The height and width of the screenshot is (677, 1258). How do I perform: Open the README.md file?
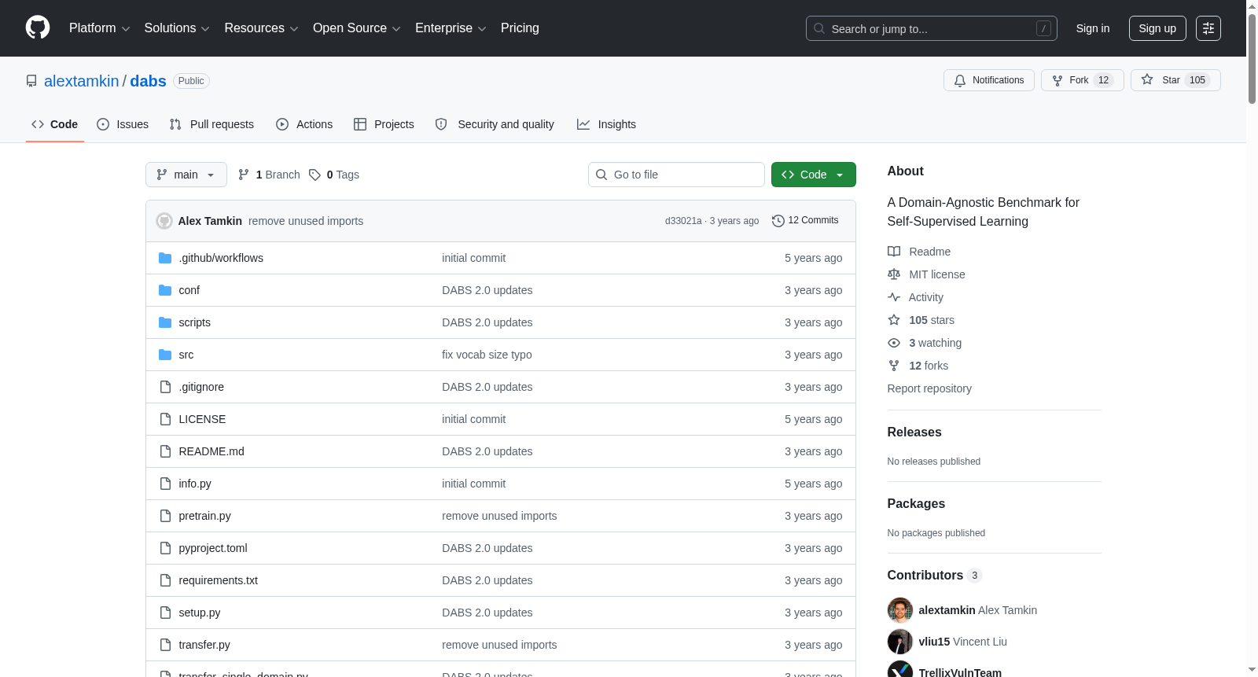coord(212,451)
